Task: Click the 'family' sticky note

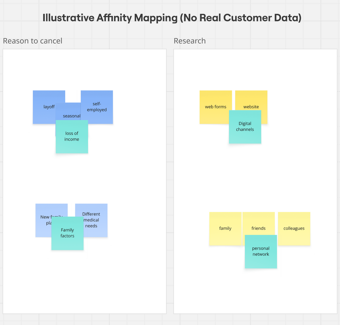Action: 226,228
